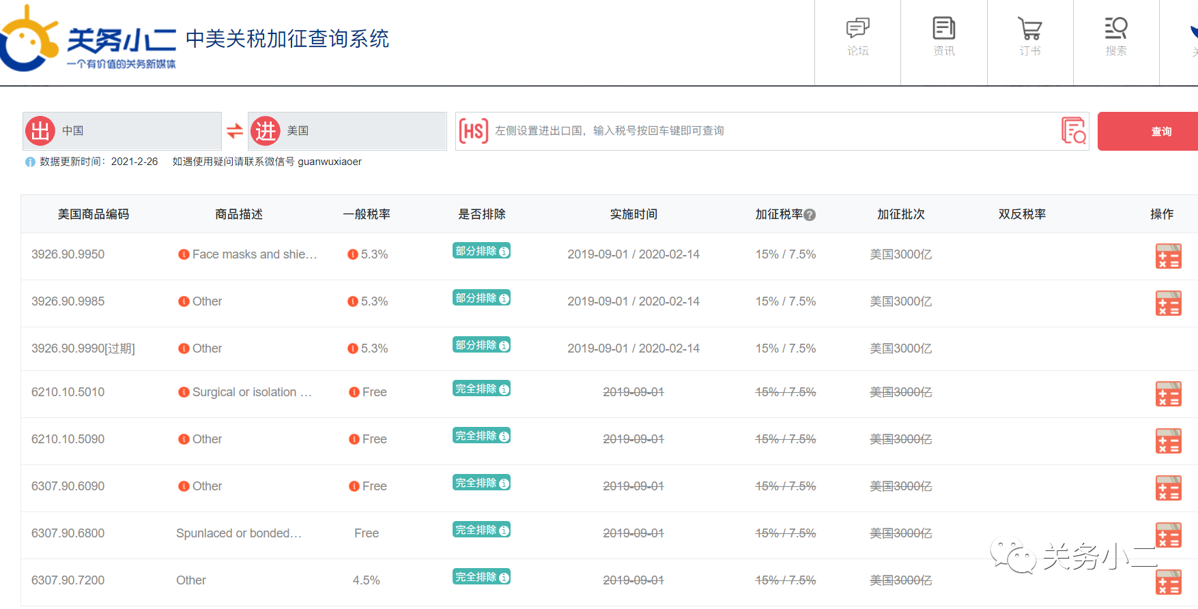Click the red 查询 query button
This screenshot has height=609, width=1198.
tap(1160, 131)
